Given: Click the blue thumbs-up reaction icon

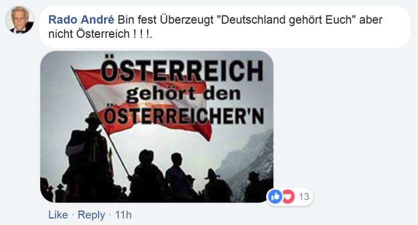Looking at the screenshot, I should [275, 197].
